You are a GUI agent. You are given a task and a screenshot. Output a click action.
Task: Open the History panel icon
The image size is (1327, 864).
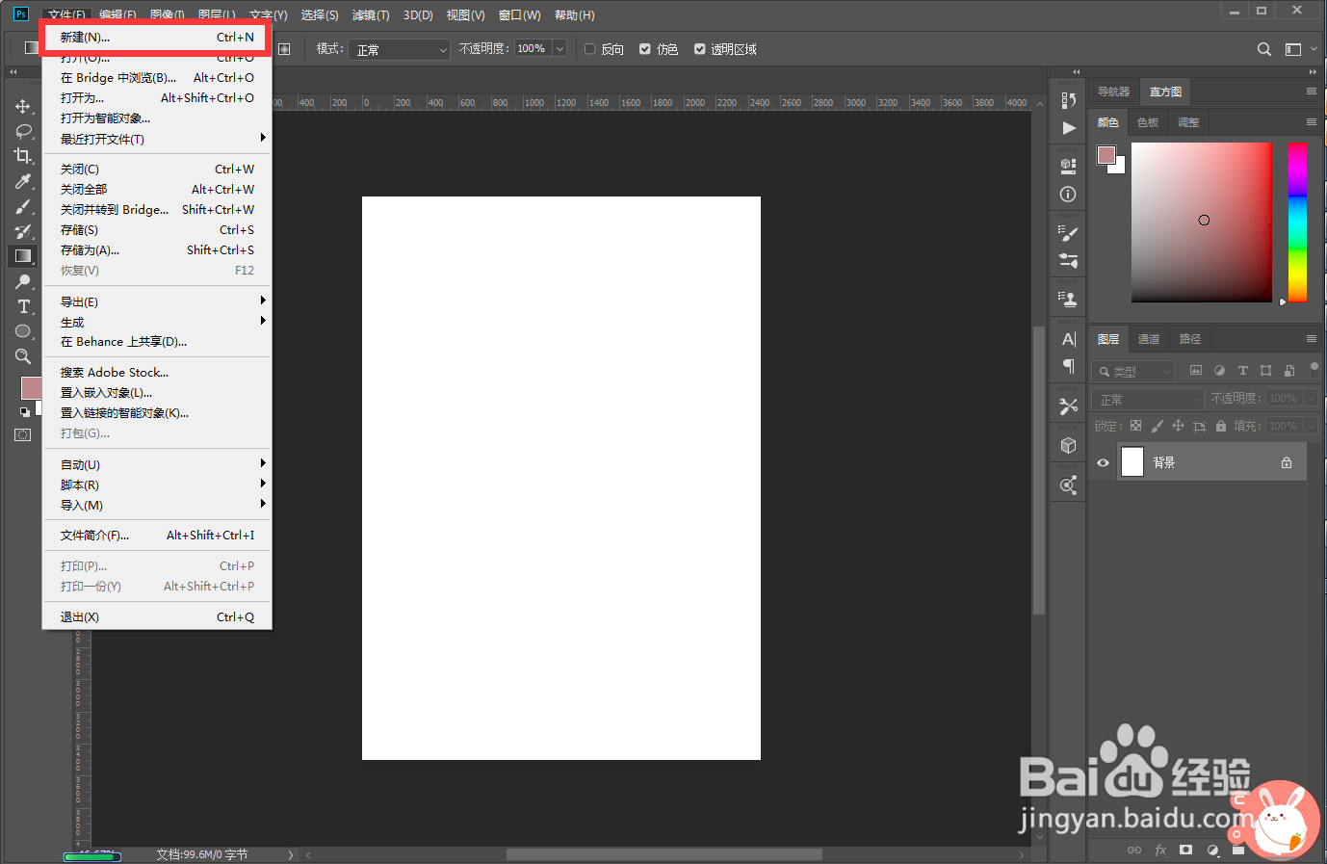[1068, 101]
